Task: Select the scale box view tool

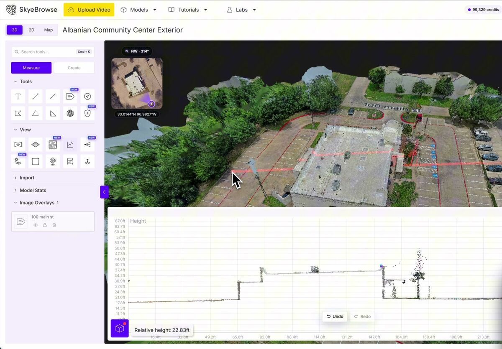Action: click(x=70, y=161)
